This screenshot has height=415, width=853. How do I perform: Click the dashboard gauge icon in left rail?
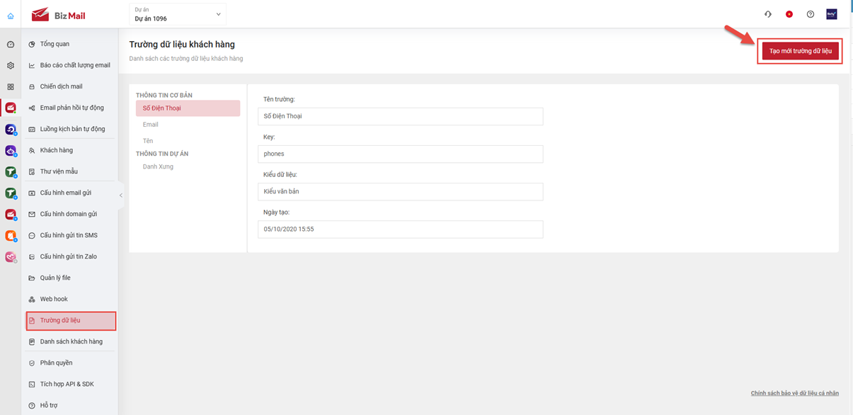point(11,45)
